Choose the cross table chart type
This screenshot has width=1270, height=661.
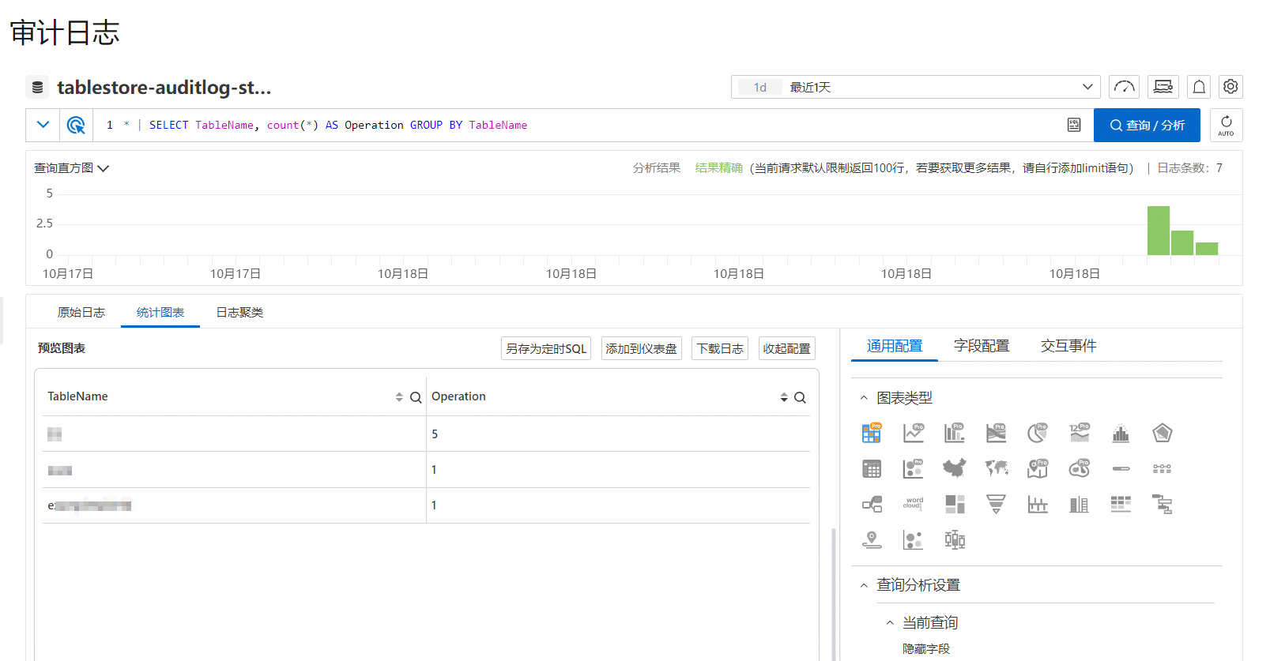(1121, 505)
